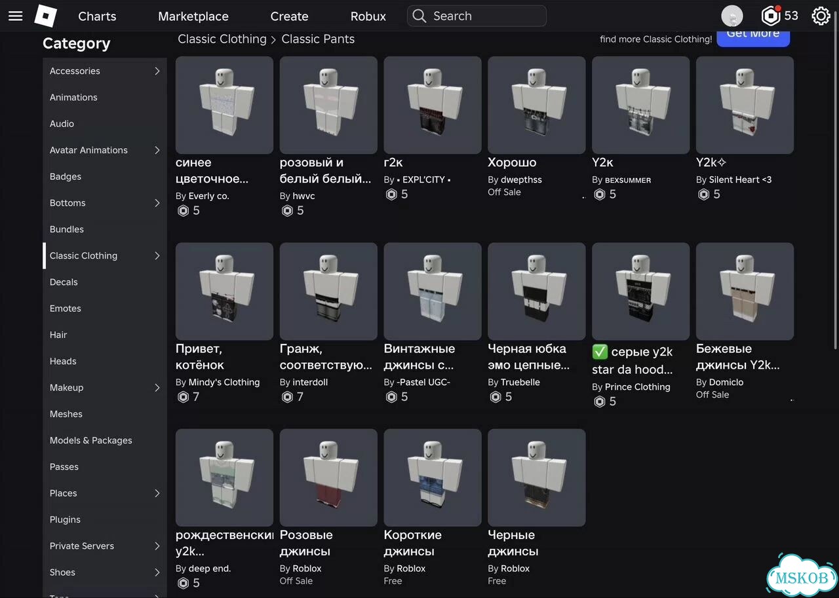Open creator link Domiclo
This screenshot has width=839, height=598.
click(726, 382)
